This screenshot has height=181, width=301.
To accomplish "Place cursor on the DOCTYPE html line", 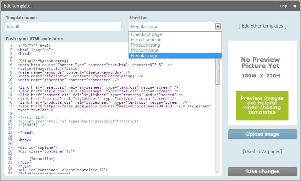I will coord(34,46).
